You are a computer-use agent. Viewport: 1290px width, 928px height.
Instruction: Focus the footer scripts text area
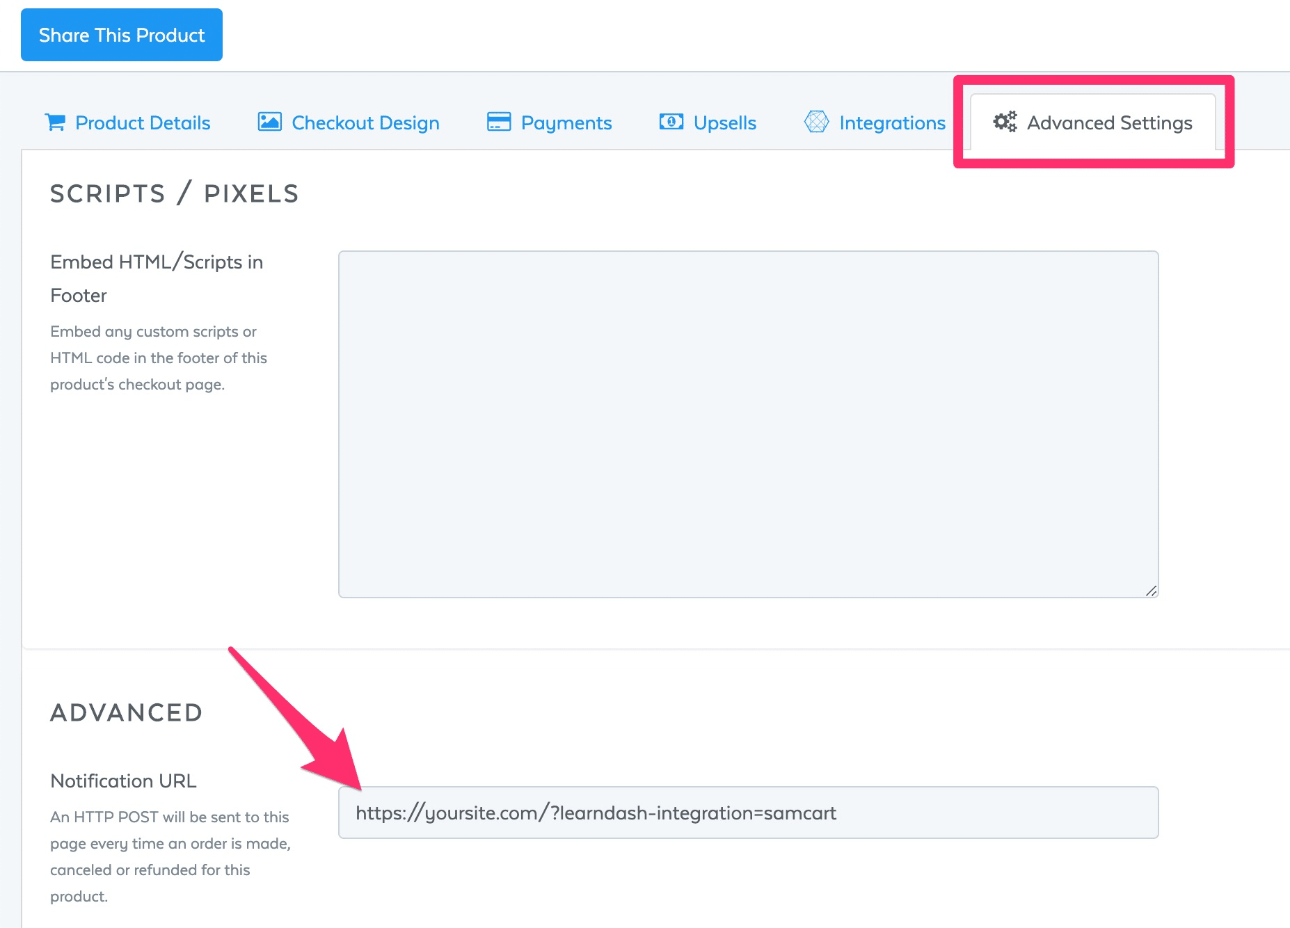click(x=748, y=424)
